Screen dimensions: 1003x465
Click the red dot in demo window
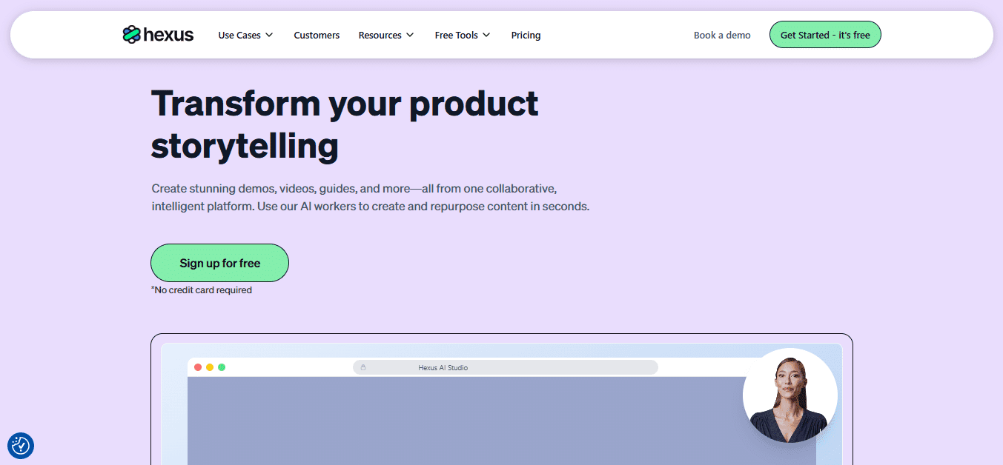click(x=198, y=367)
